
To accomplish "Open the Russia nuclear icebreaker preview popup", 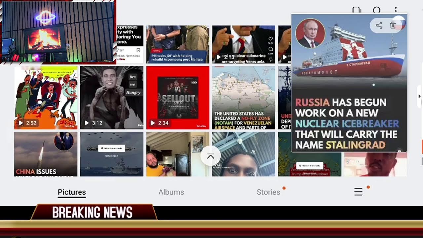I will [349, 83].
